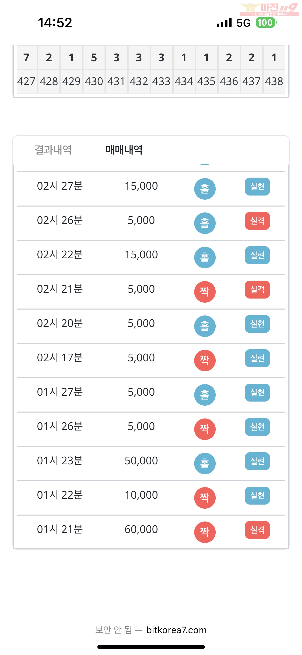Tap the 짝 badge in the 02시 21분 row

coord(205,292)
